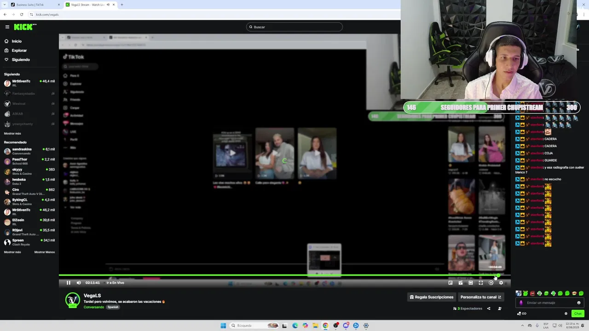The image size is (589, 331).
Task: Open recommended channel Spreen
Action: (x=29, y=242)
